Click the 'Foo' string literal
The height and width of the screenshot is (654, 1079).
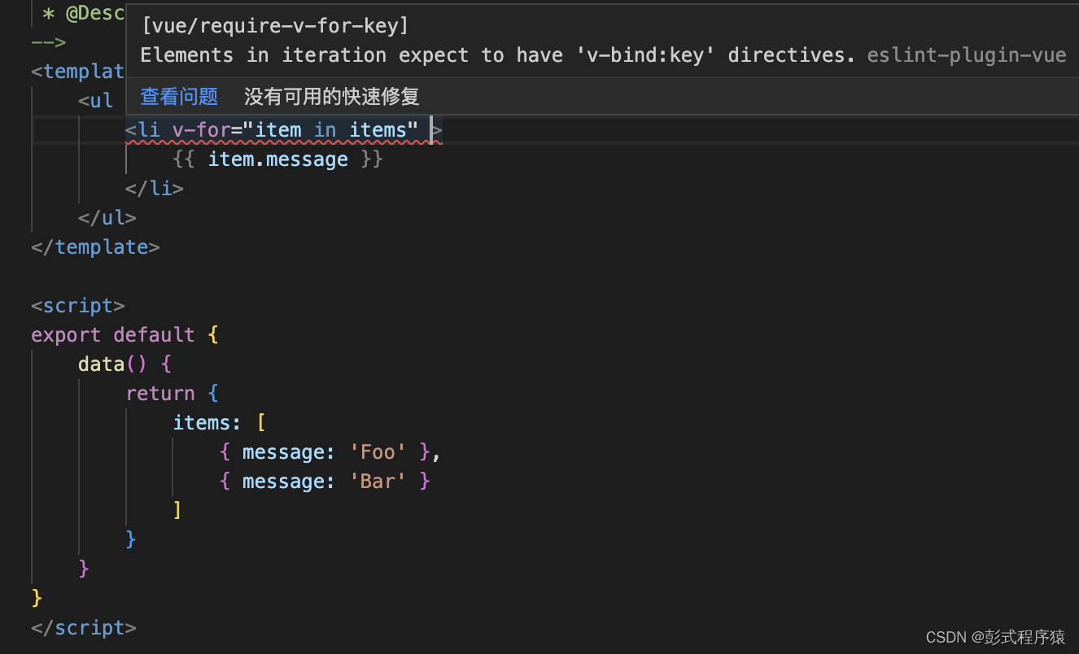[378, 452]
